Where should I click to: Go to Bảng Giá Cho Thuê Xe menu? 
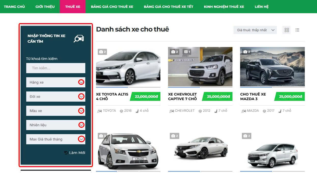tap(112, 7)
